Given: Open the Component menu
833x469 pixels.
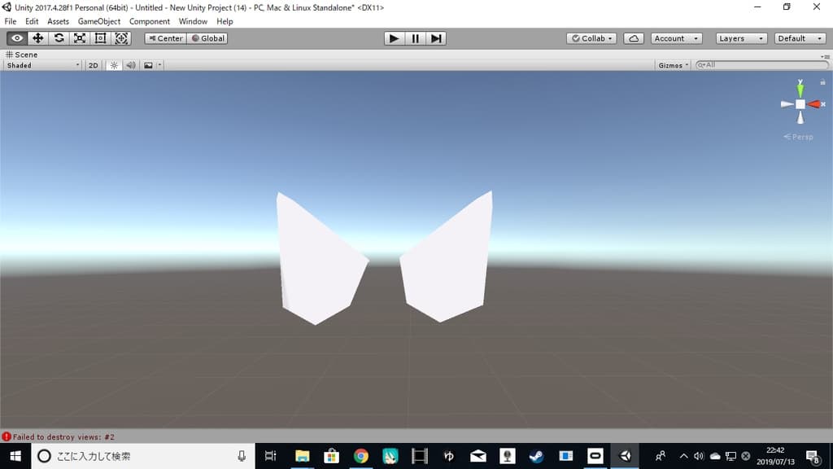Looking at the screenshot, I should [150, 21].
